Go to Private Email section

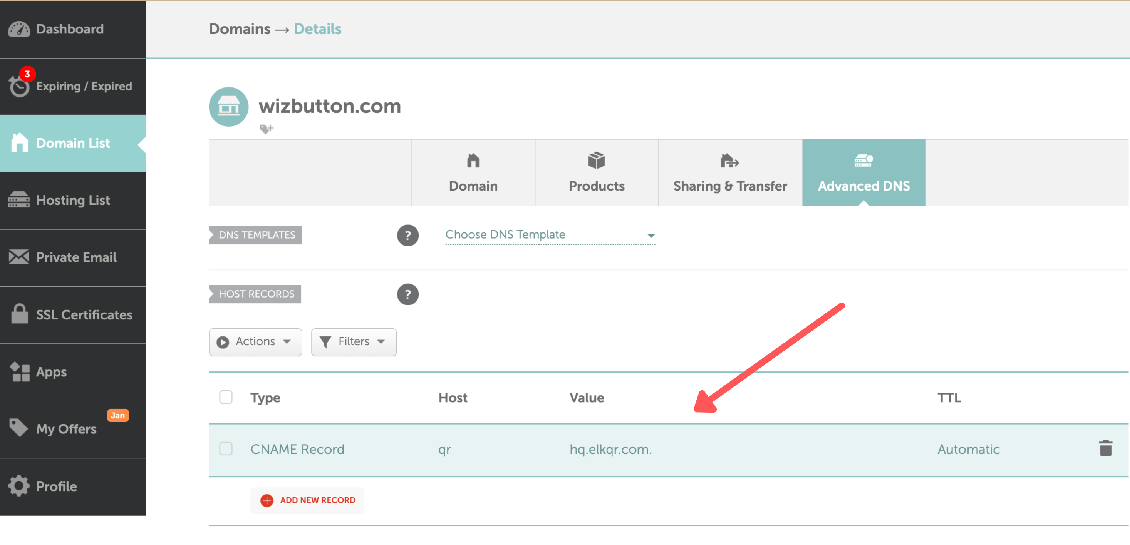[76, 257]
